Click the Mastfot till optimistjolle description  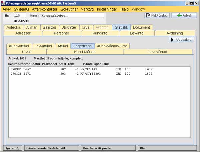(58, 58)
